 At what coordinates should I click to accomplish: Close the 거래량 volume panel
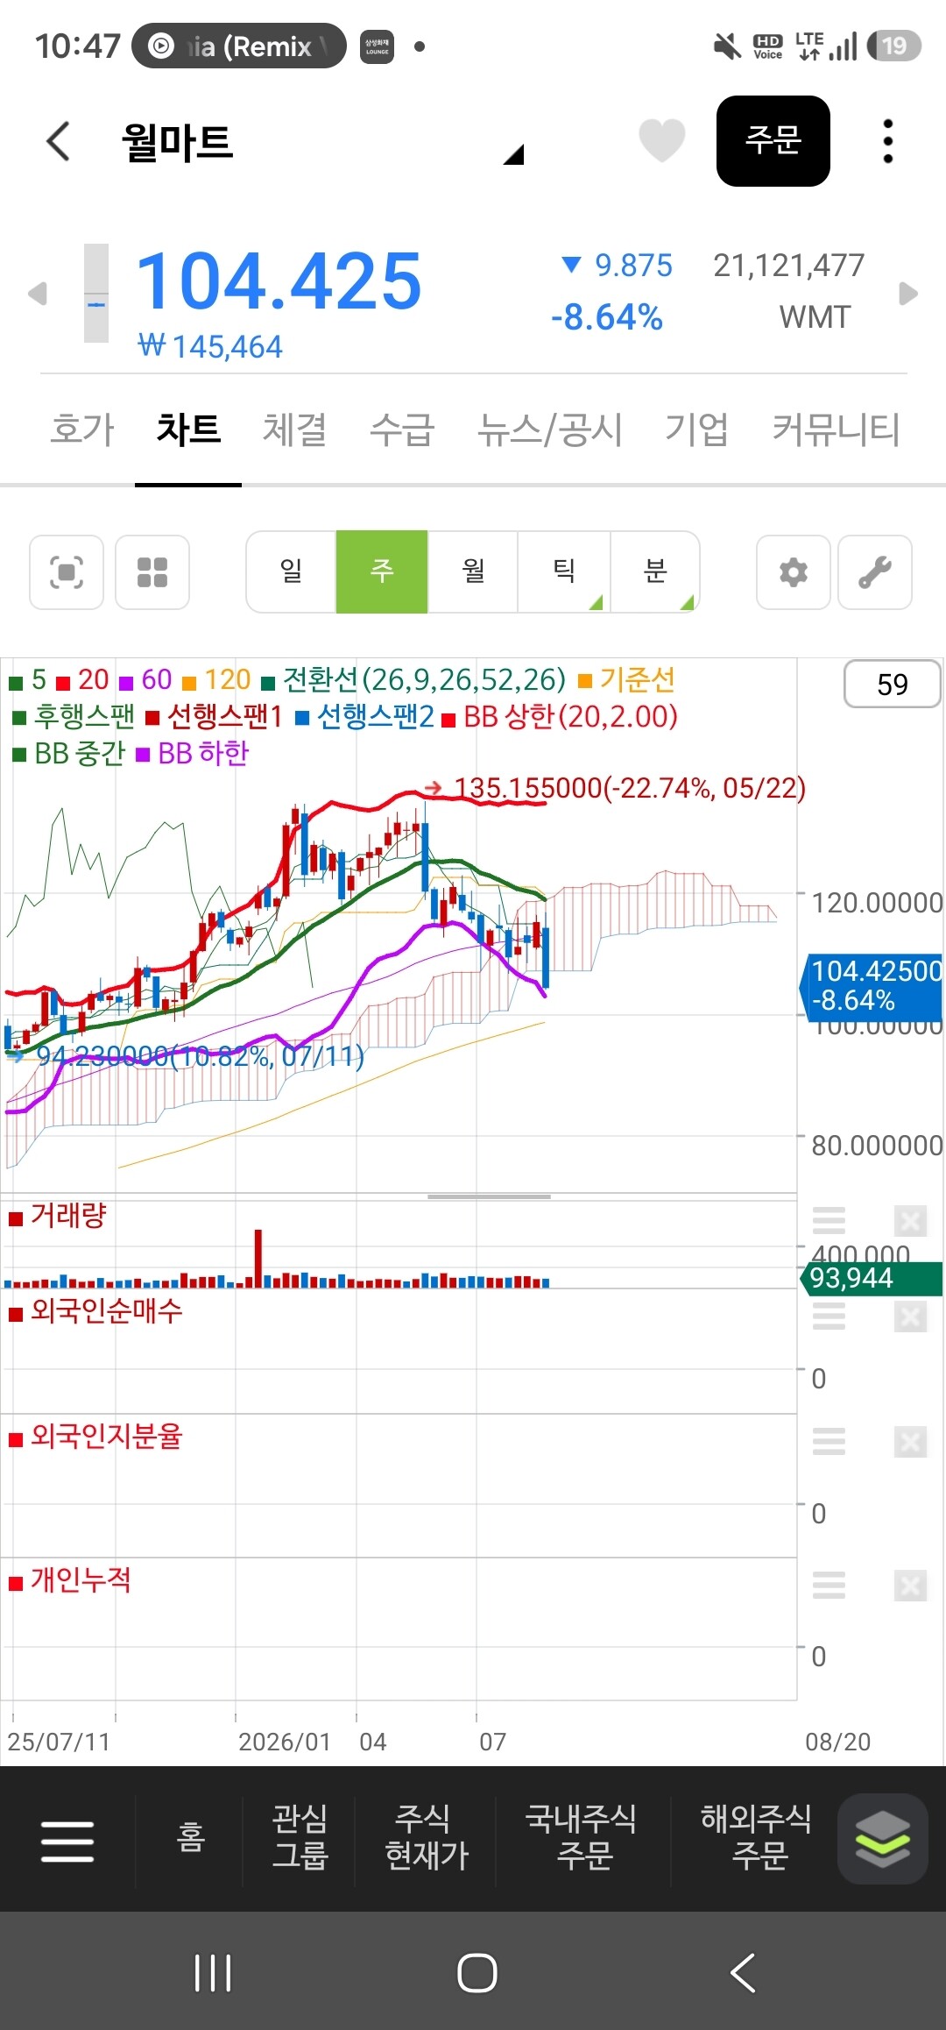coord(910,1220)
